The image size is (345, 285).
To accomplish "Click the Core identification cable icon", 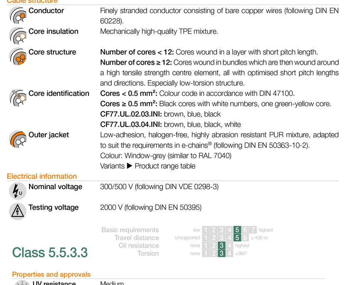I will pos(18,97).
